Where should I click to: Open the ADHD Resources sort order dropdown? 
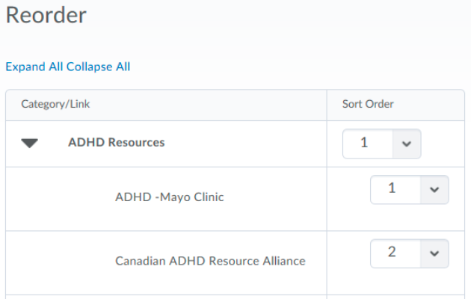pyautogui.click(x=381, y=144)
